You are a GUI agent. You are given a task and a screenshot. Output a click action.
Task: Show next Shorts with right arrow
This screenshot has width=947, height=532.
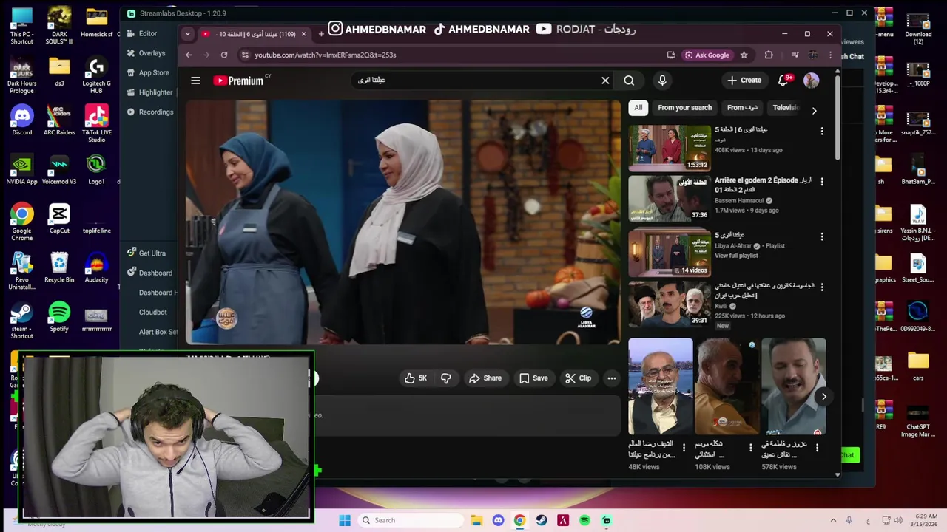tap(823, 397)
